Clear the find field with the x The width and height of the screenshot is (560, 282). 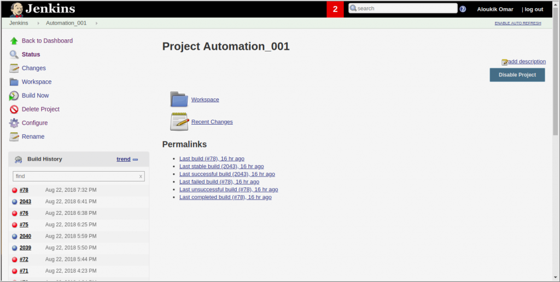tap(141, 177)
